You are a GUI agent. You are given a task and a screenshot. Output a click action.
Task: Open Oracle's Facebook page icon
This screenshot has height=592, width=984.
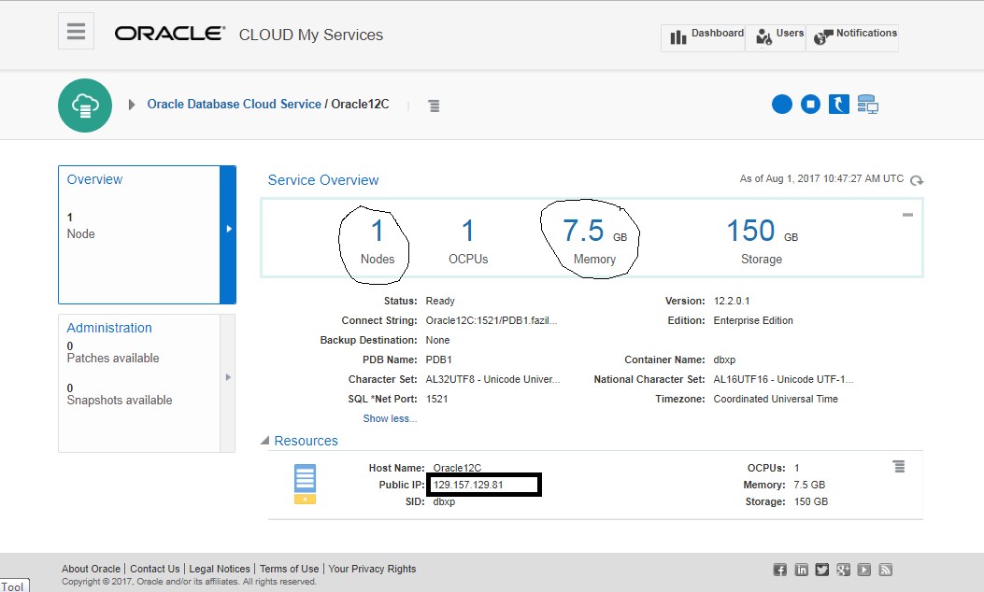779,570
